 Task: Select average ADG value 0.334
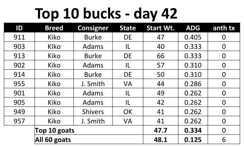193,130
